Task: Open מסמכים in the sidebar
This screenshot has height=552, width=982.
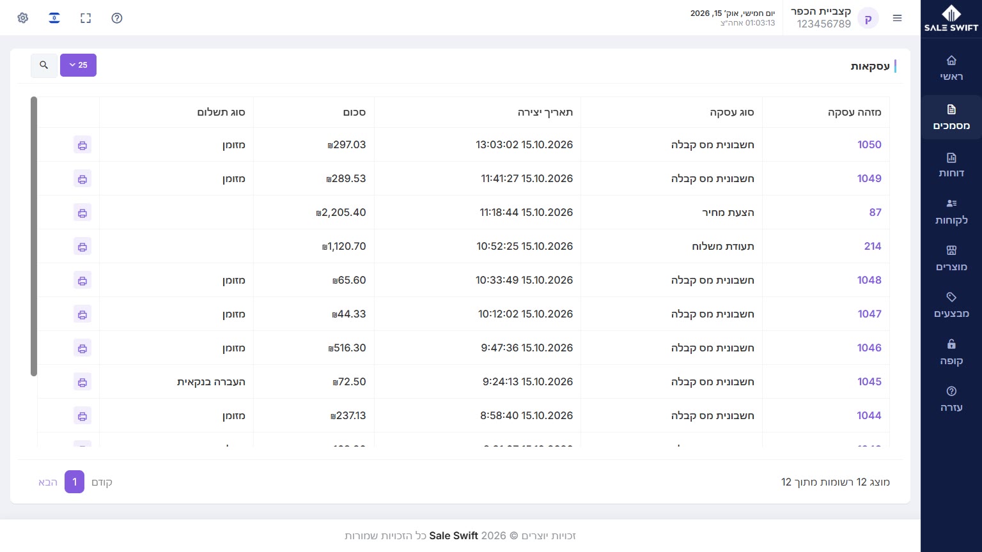Action: 951,118
